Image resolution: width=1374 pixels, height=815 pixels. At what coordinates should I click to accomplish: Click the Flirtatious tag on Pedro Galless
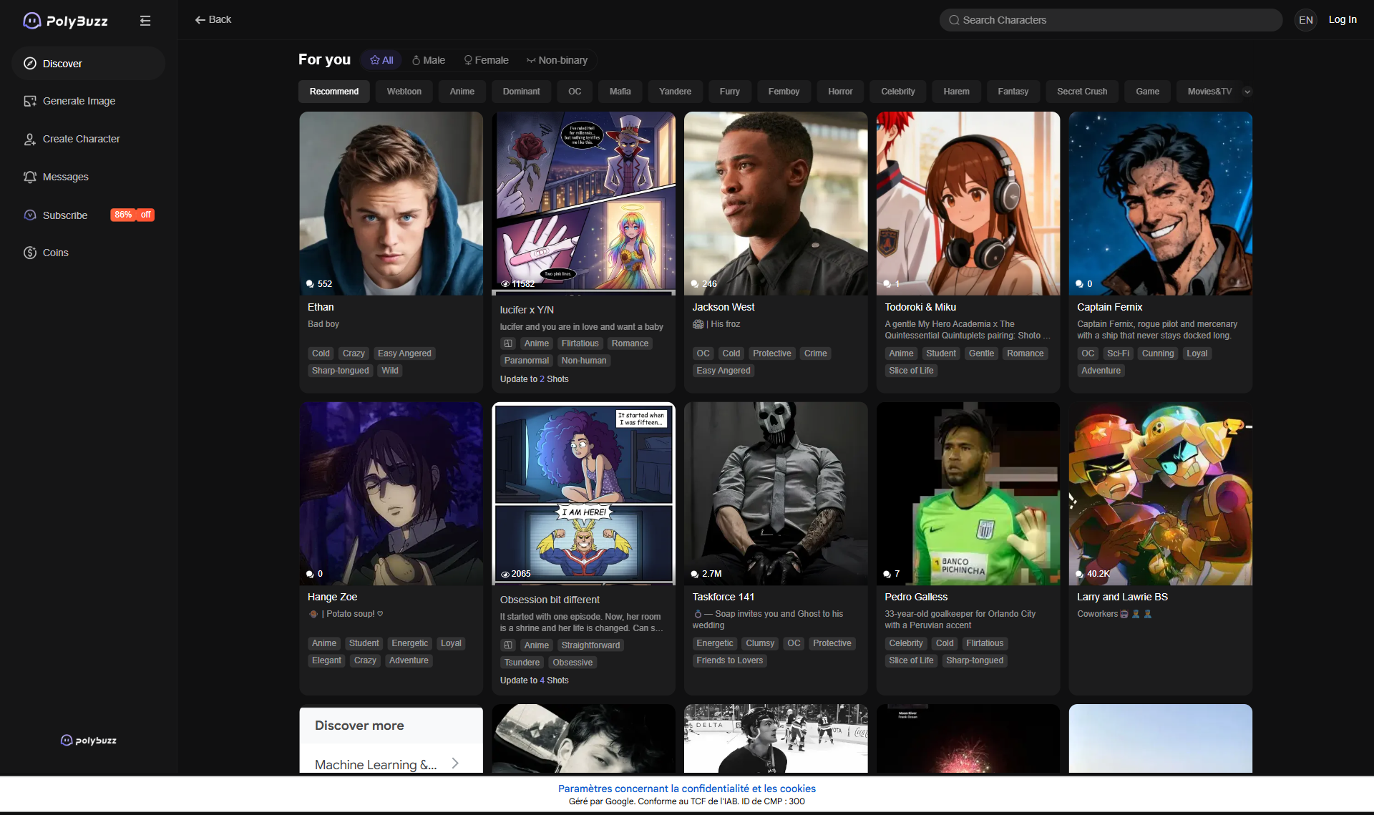(x=985, y=643)
